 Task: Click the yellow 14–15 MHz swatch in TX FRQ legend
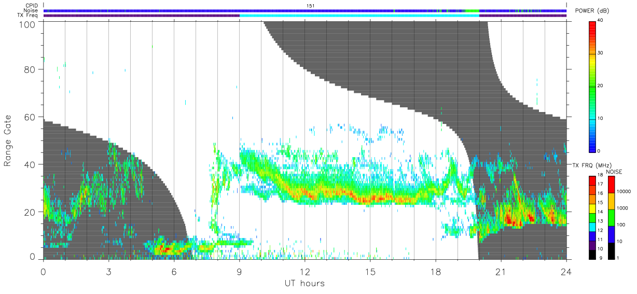coord(592,208)
